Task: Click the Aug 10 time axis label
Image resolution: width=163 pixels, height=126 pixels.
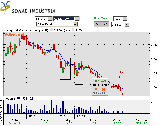Action: [32, 116]
